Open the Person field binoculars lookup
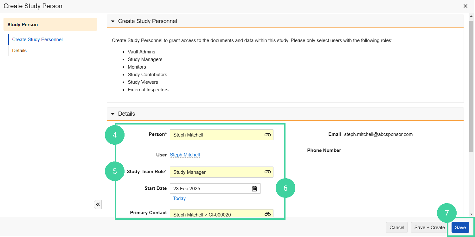 (267, 135)
